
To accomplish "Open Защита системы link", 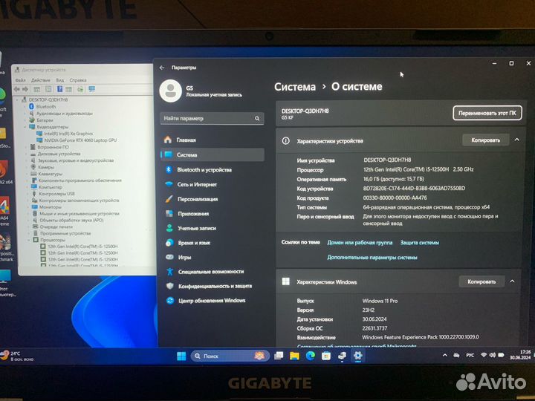I will point(420,243).
